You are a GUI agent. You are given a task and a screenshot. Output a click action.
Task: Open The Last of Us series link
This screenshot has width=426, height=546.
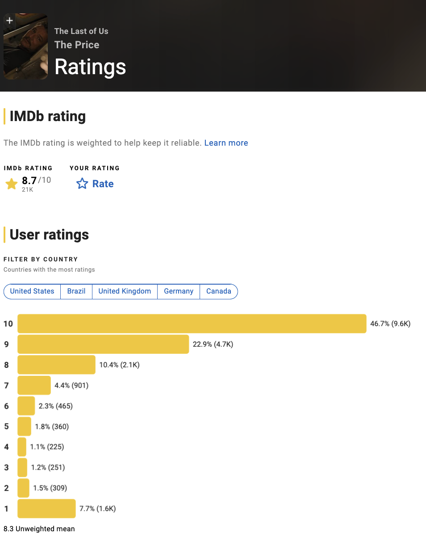click(x=81, y=31)
